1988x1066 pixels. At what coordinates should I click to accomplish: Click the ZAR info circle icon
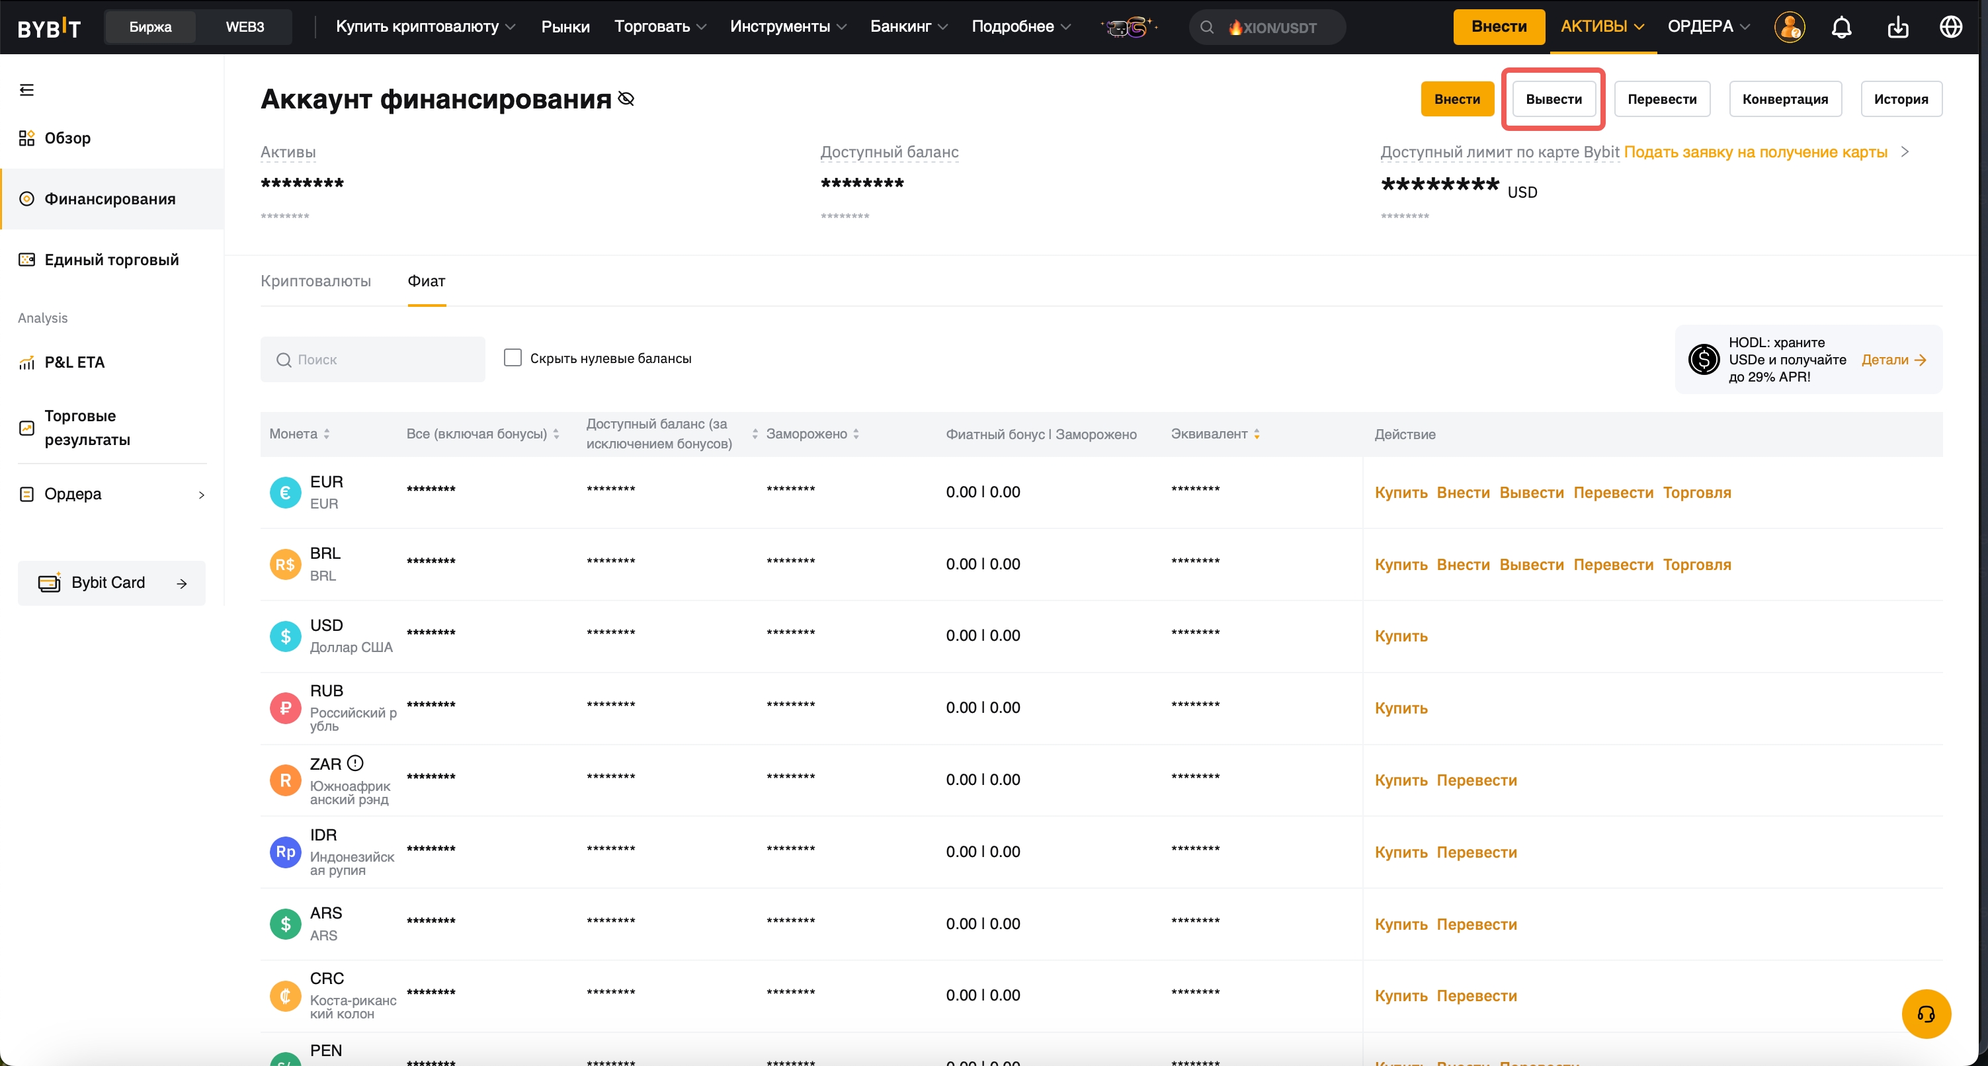(355, 762)
